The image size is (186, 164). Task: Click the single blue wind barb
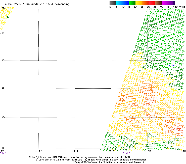(171, 66)
